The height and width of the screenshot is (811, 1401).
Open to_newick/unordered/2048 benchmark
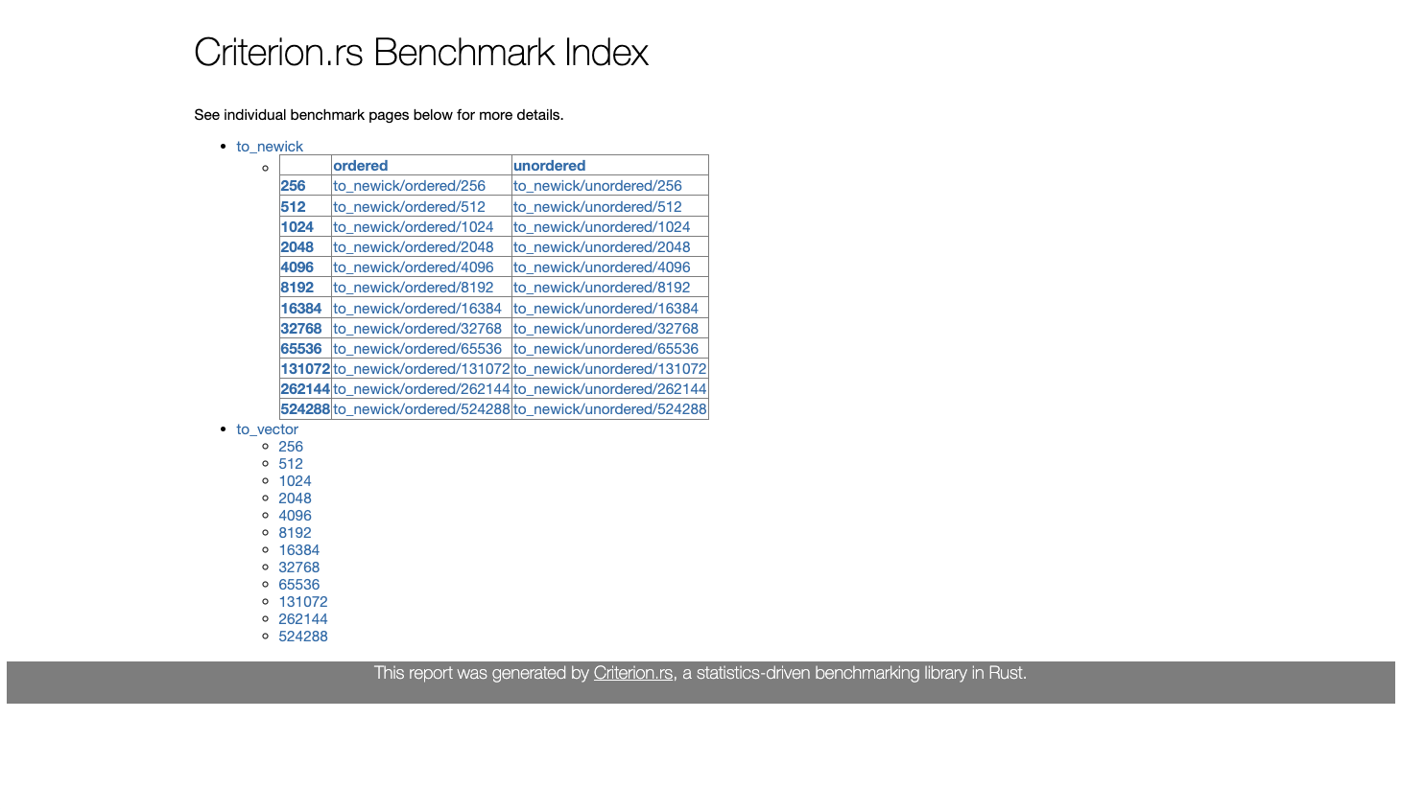[x=602, y=247]
